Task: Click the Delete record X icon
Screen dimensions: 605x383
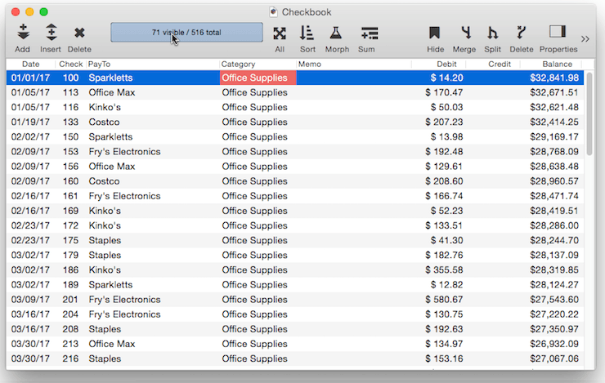Action: [x=79, y=33]
